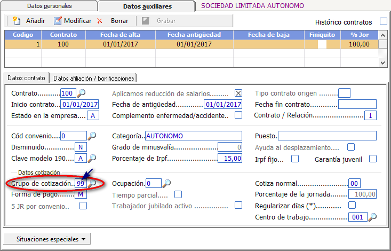Screen dimensions: 391x251
Task: Select the contract row with code 1
Action: pyautogui.click(x=191, y=44)
